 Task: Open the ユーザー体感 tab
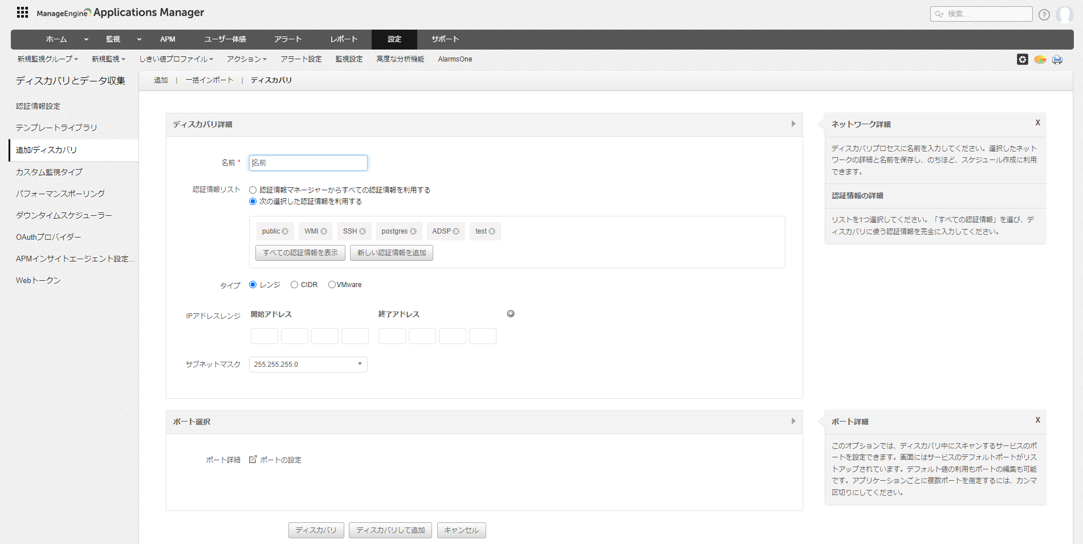(x=225, y=39)
